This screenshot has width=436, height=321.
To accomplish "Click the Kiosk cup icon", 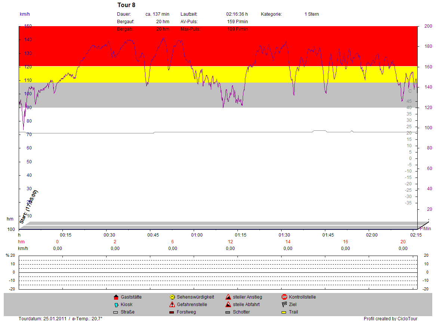I will coord(116,305).
